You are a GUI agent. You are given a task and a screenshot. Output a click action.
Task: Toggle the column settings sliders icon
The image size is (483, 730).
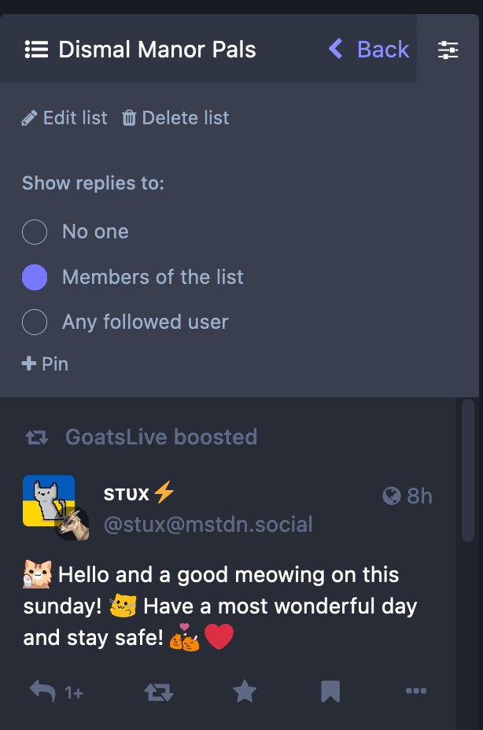tap(448, 50)
